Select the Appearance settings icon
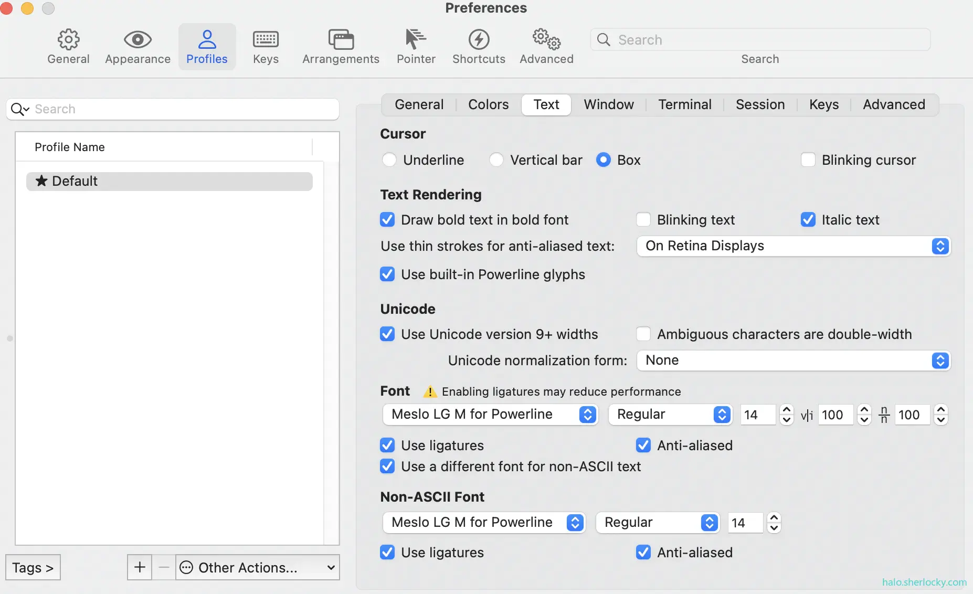 [137, 46]
